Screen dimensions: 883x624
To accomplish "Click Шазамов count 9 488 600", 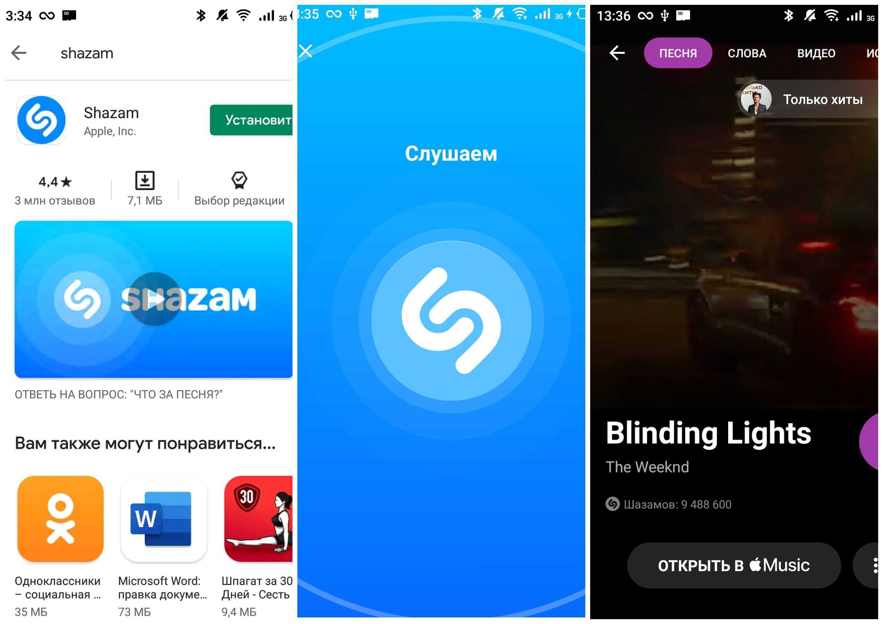I will click(676, 504).
